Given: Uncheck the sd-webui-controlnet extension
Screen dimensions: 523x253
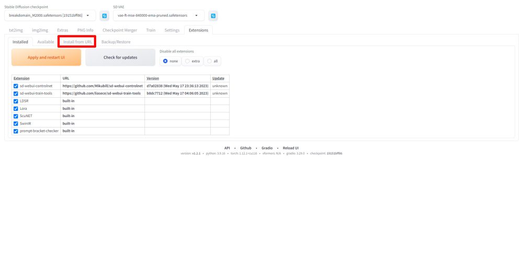Looking at the screenshot, I should [16, 86].
